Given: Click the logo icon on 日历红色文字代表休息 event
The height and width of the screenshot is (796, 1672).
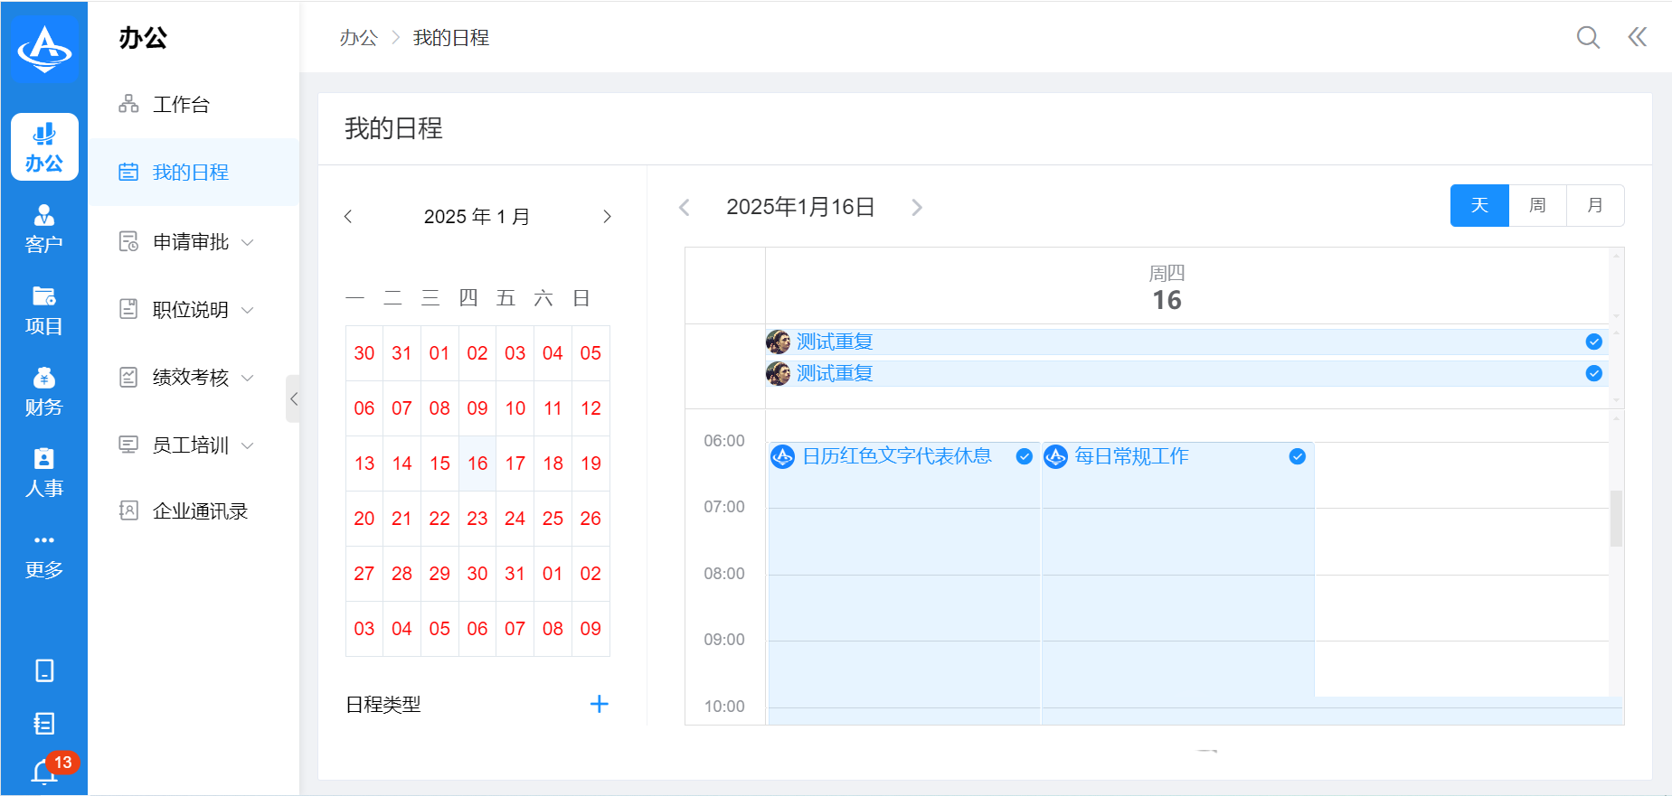Looking at the screenshot, I should point(782,456).
